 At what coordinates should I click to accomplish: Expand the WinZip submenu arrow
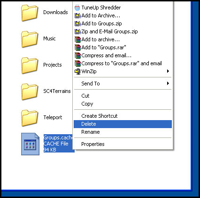click(x=168, y=71)
